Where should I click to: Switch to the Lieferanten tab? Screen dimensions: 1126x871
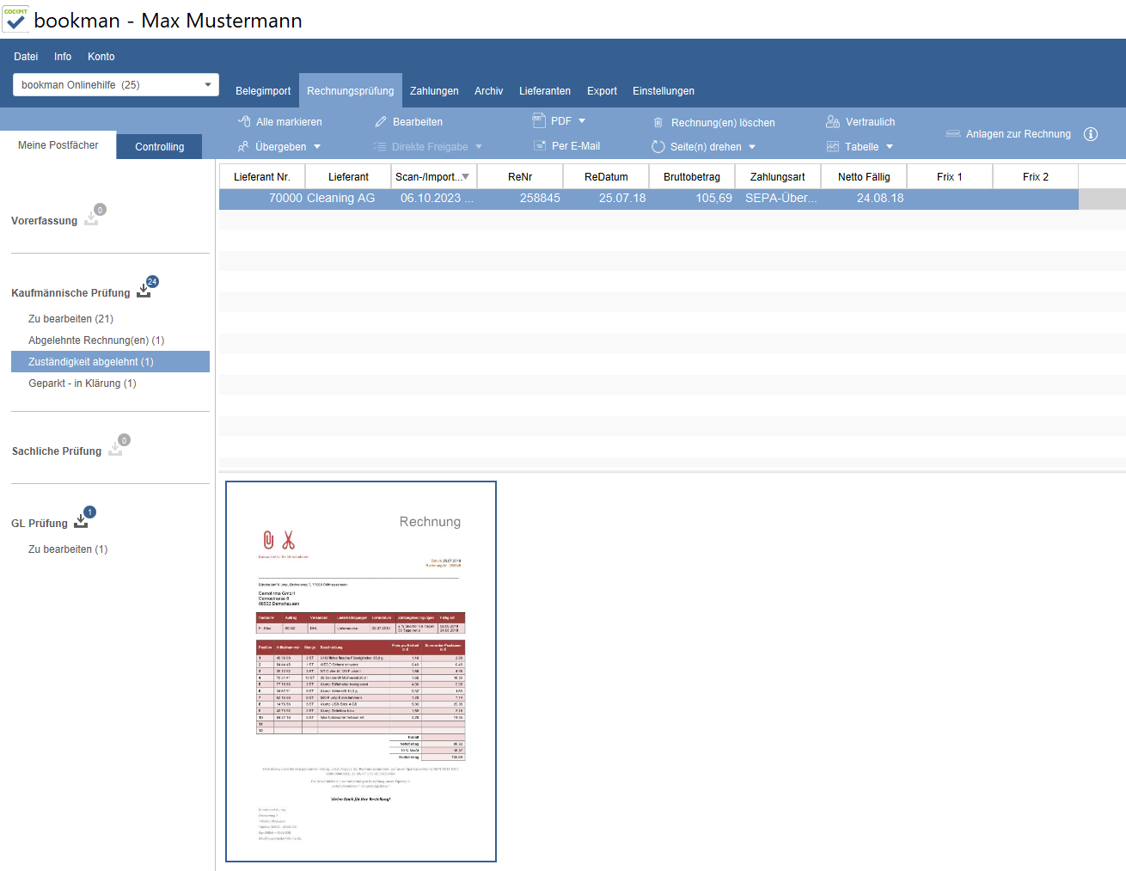click(545, 91)
